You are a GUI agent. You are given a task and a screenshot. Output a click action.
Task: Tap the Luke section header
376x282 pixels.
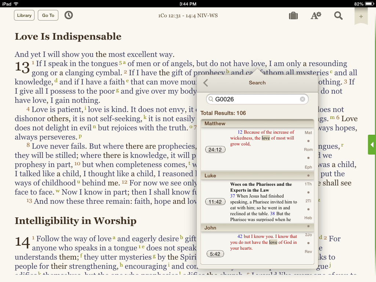click(x=257, y=176)
